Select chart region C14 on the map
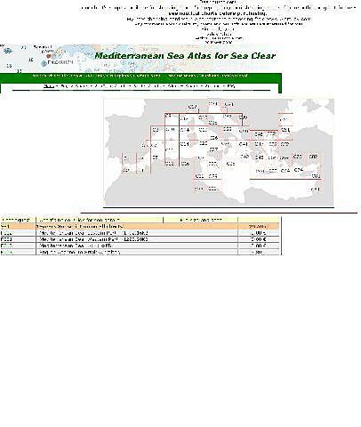This screenshot has height=427, width=361. [185, 130]
